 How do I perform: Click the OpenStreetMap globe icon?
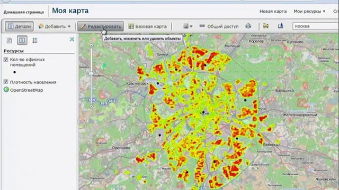[x=6, y=90]
